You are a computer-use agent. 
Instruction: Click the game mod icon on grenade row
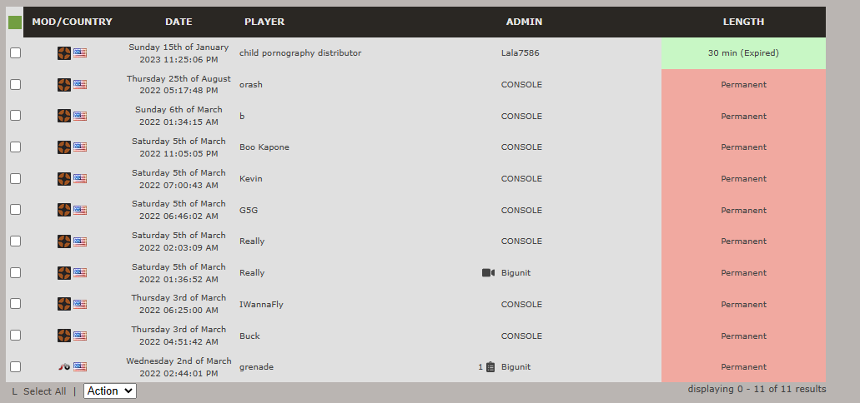pos(64,367)
